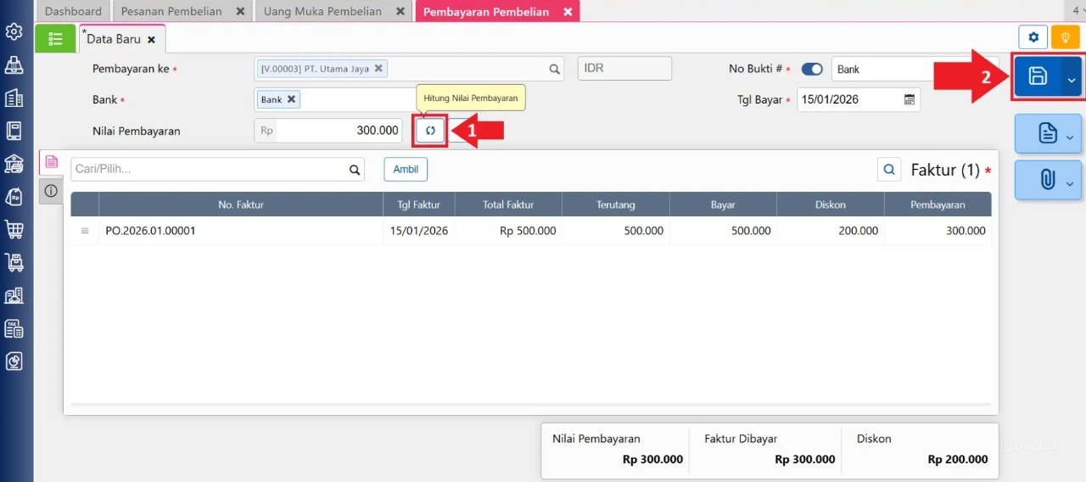Switch to the Pesanan Pembelian tab
Image resolution: width=1086 pixels, height=482 pixels.
coord(172,11)
